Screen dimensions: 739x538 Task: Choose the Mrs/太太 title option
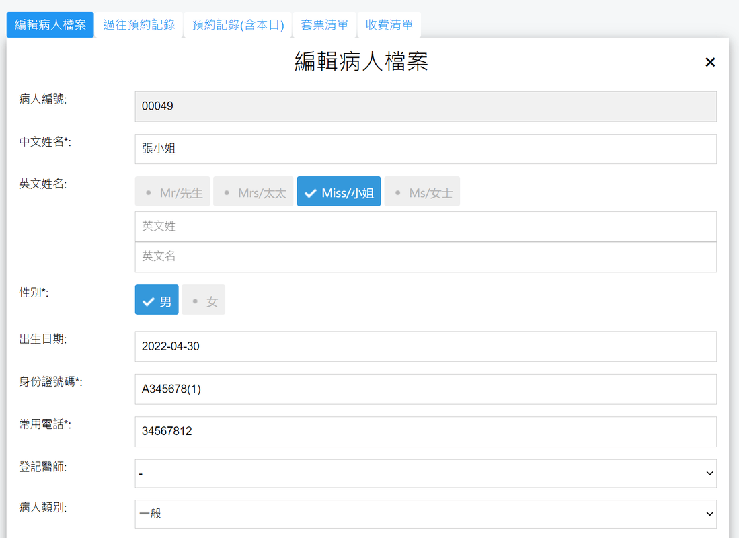point(254,192)
